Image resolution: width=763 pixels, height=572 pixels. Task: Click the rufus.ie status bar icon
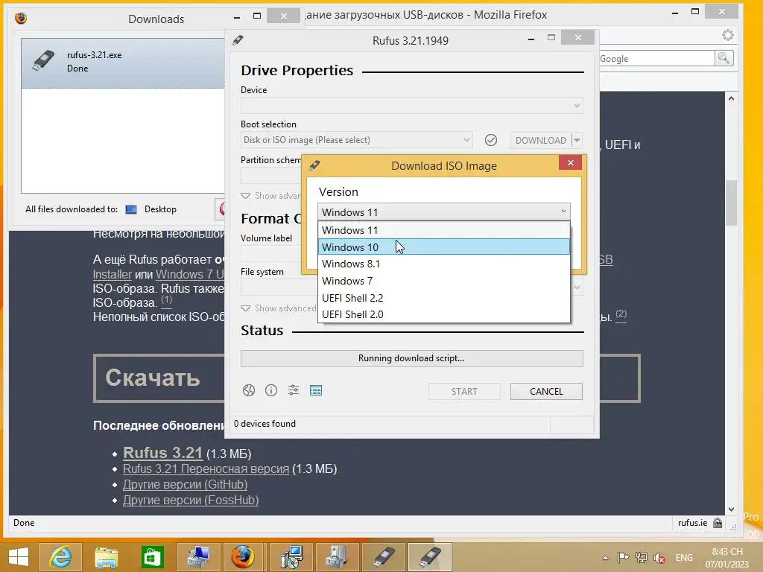(718, 523)
